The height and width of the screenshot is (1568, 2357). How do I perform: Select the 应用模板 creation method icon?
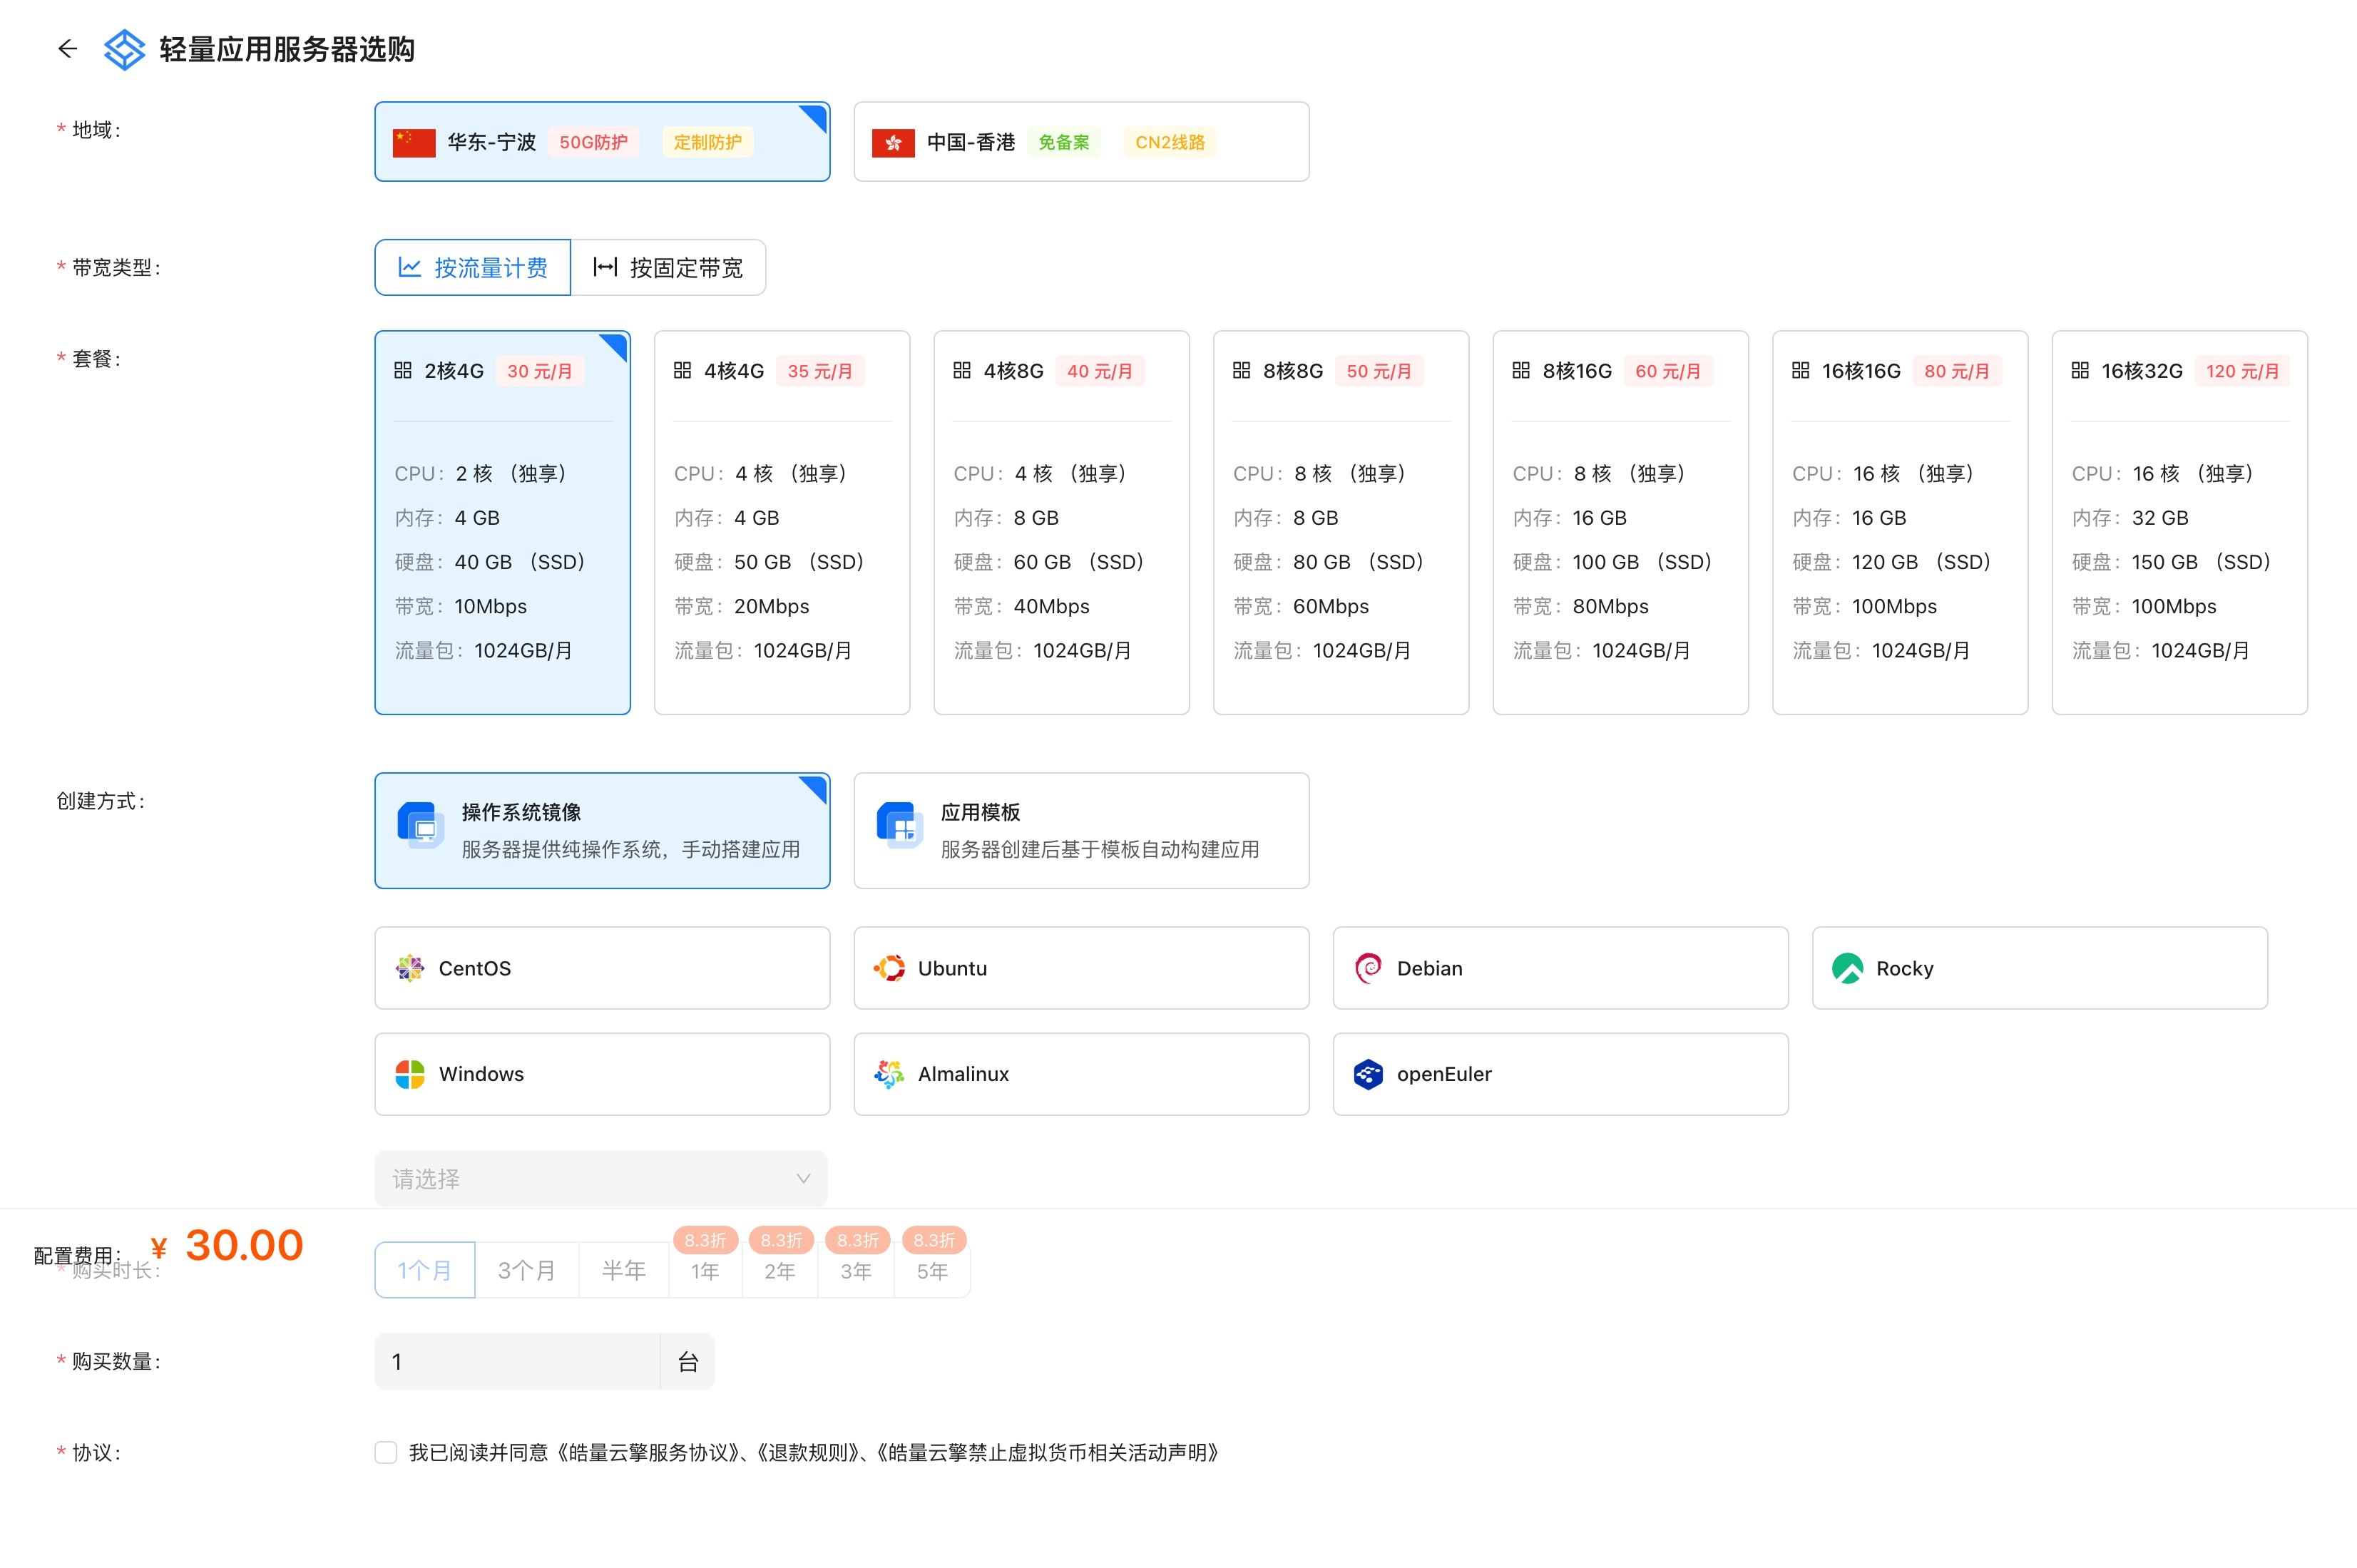(899, 826)
